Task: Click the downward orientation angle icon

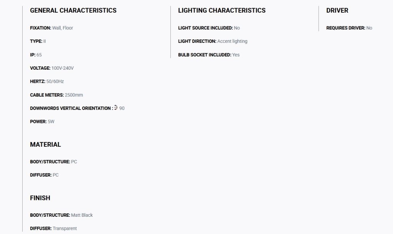Action: click(116, 108)
